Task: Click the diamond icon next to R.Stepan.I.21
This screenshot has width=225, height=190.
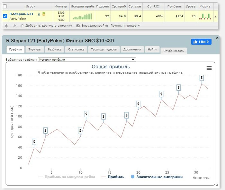Action: 39,14
